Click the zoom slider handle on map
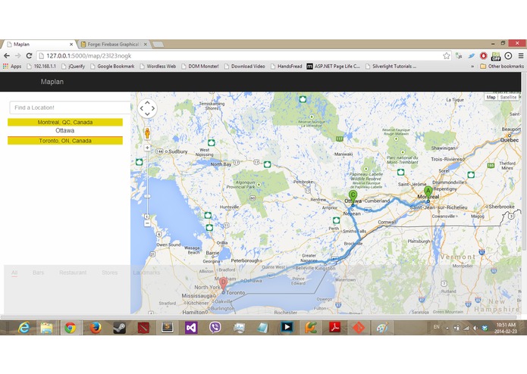The image size is (527, 374). 147,196
